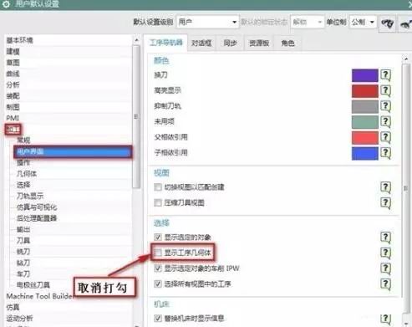Enable 压缩刀具视图 checkbox
Viewport: 412px width, 327px height.
158,202
